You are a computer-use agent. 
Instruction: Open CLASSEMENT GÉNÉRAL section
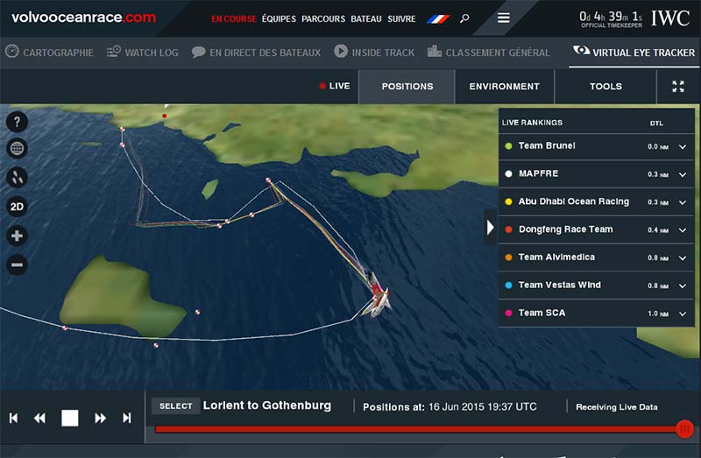[489, 53]
